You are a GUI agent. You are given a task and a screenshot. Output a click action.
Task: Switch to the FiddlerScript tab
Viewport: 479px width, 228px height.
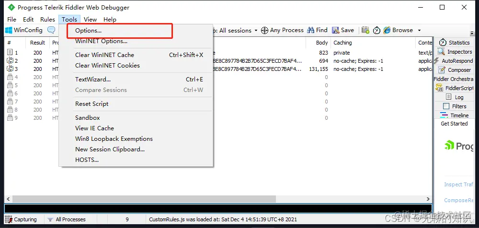pos(454,88)
